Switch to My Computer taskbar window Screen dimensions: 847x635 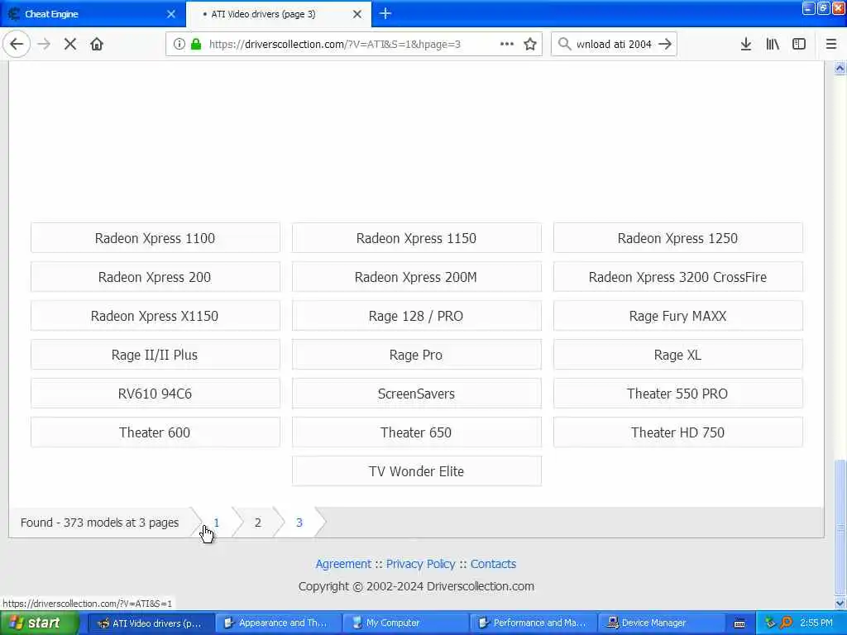pos(406,623)
